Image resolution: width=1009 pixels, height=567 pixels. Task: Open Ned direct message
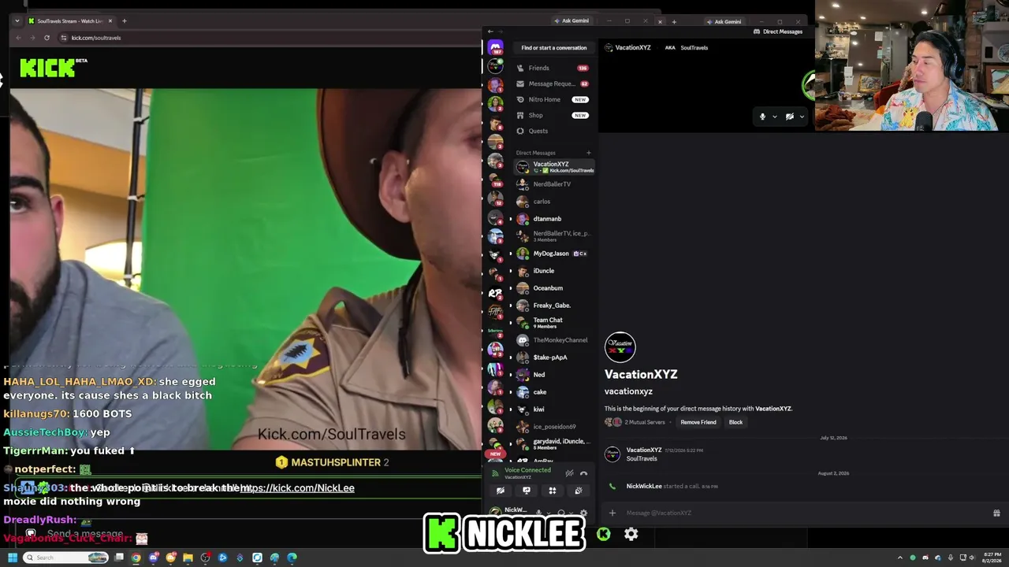554,375
